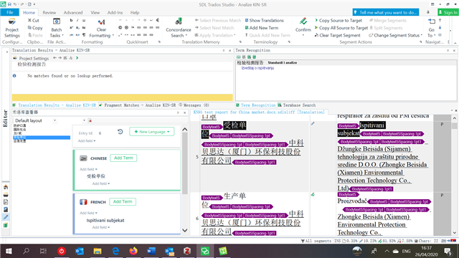
Task: Open the File menu tab
Action: coord(9,12)
